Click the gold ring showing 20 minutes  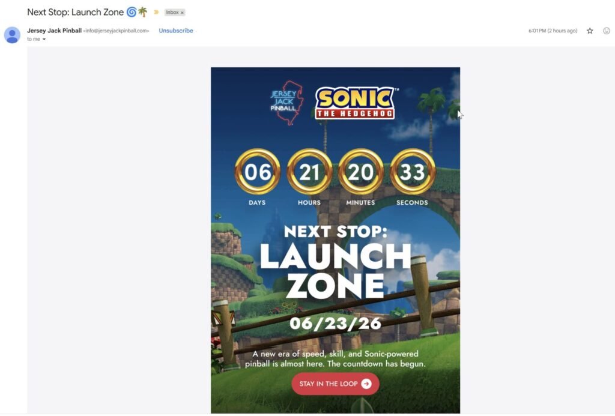[x=361, y=171]
